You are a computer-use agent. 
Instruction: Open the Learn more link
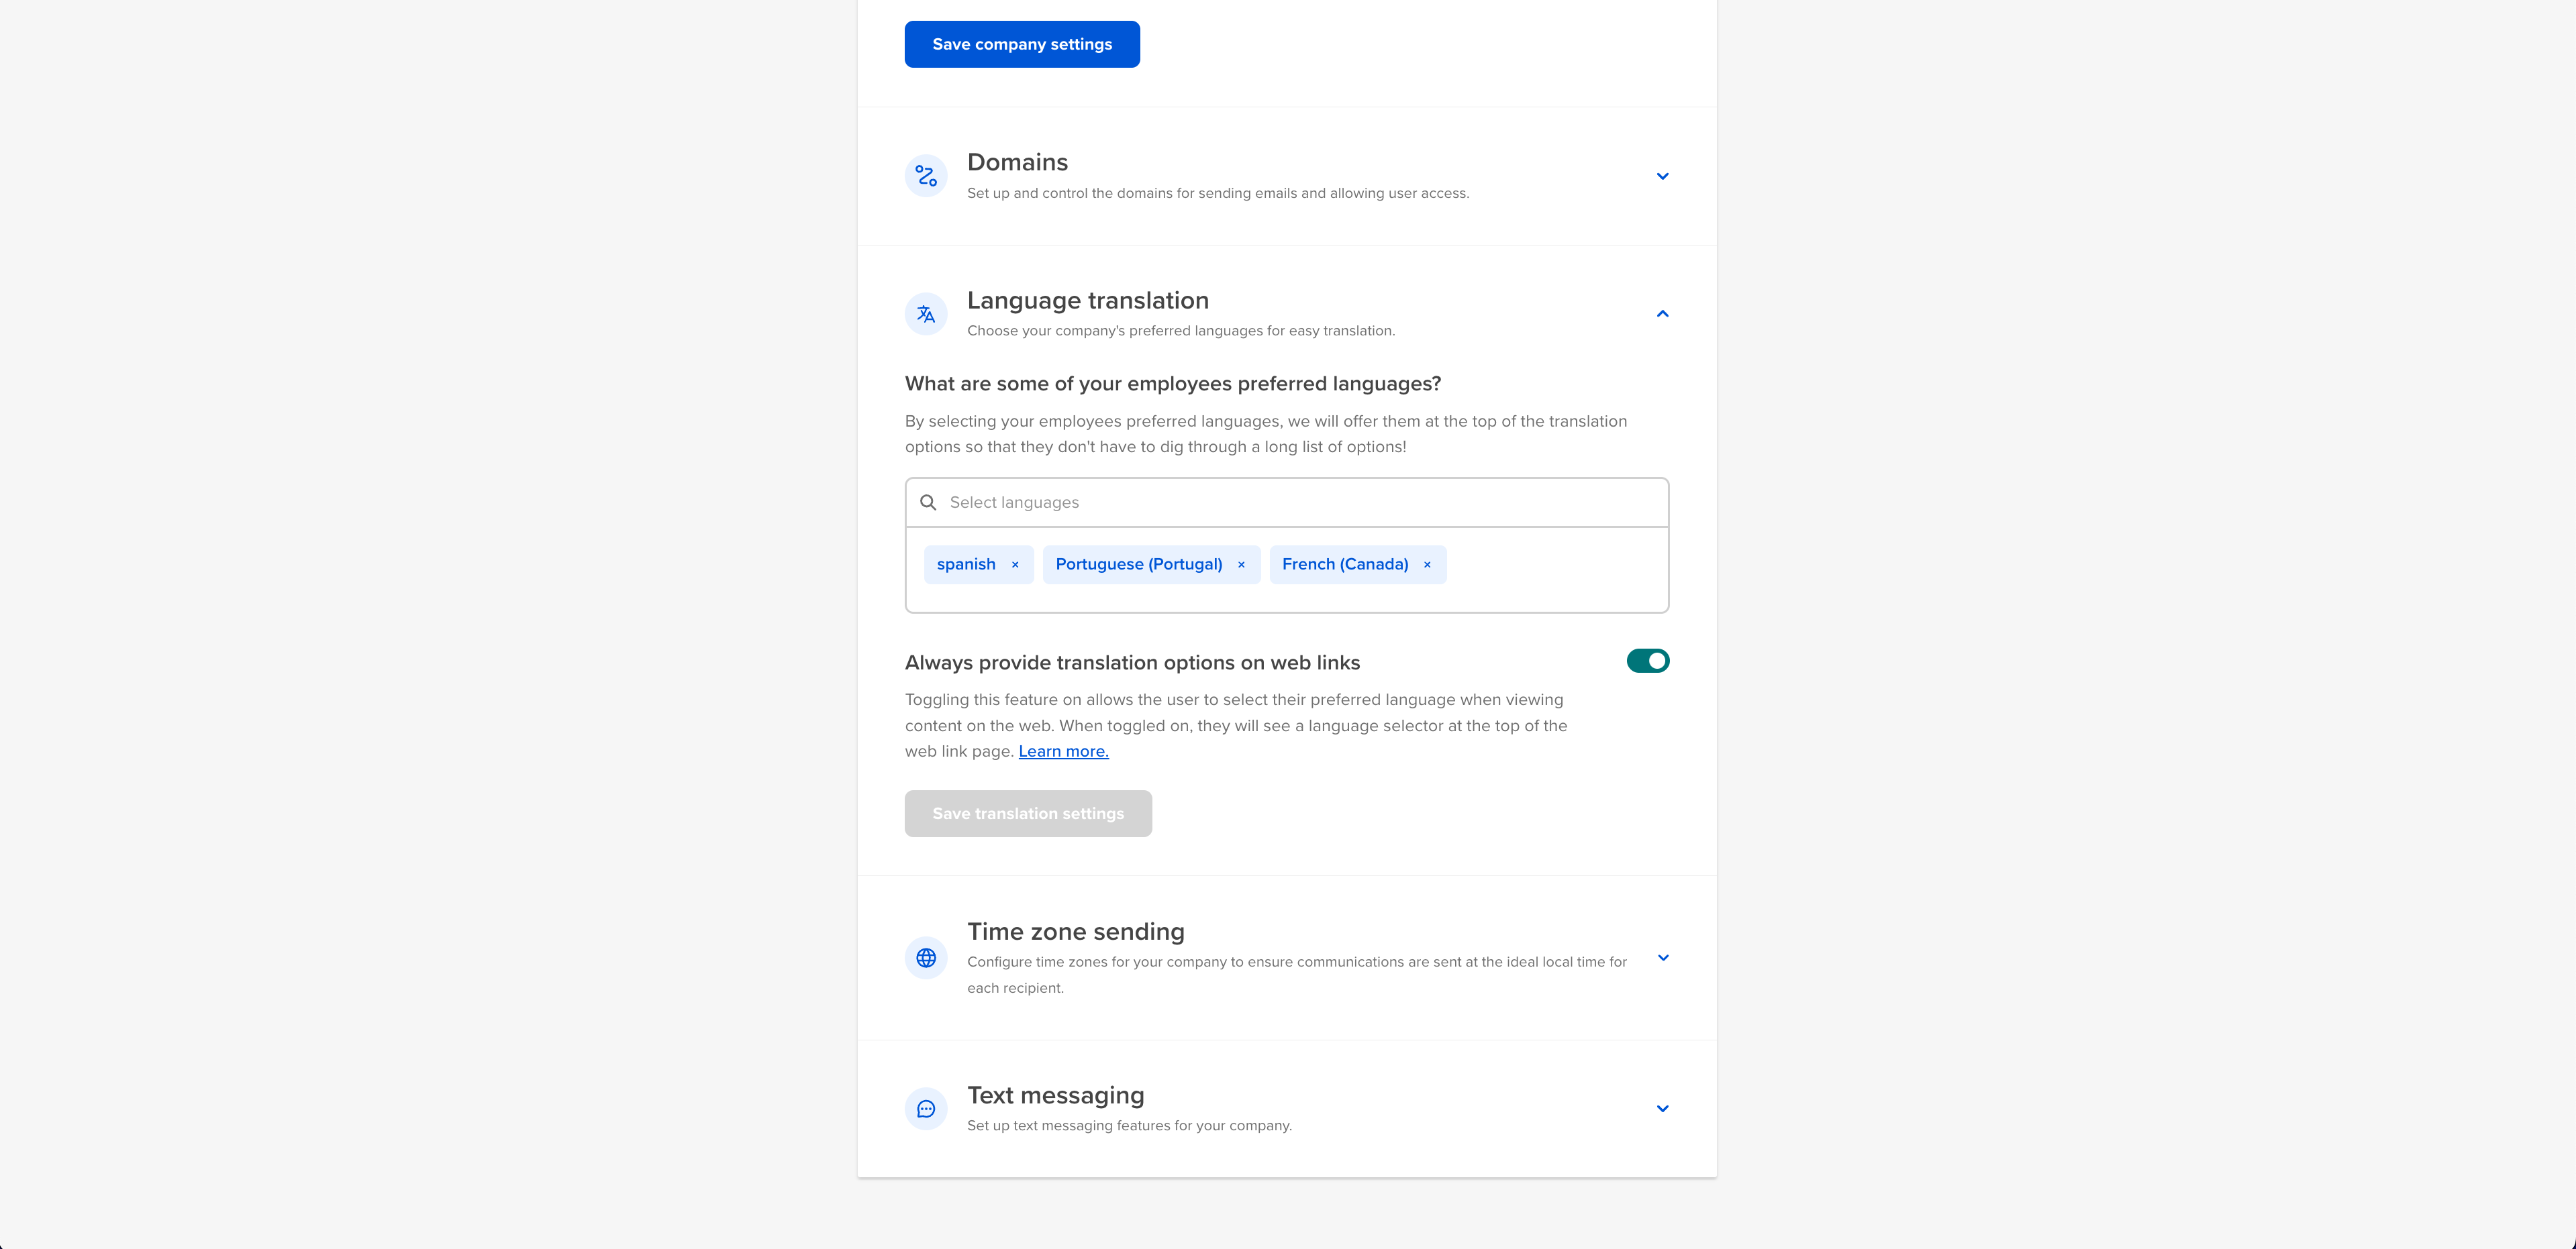pos(1063,751)
